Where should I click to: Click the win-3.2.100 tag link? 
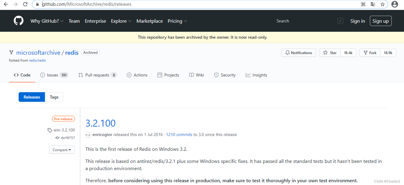click(x=64, y=130)
